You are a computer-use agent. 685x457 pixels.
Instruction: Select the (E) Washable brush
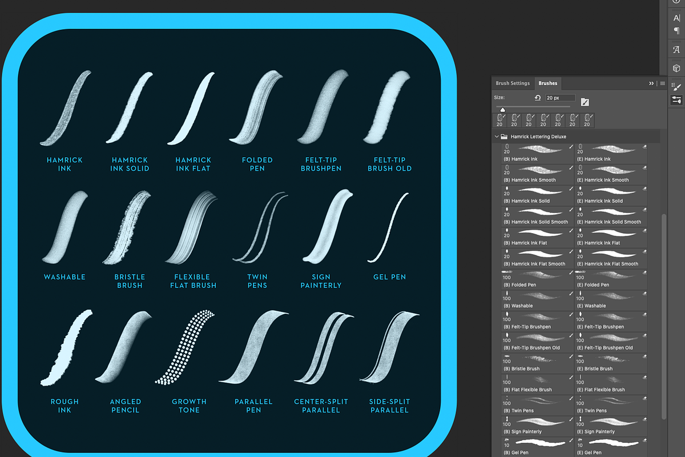click(x=611, y=300)
